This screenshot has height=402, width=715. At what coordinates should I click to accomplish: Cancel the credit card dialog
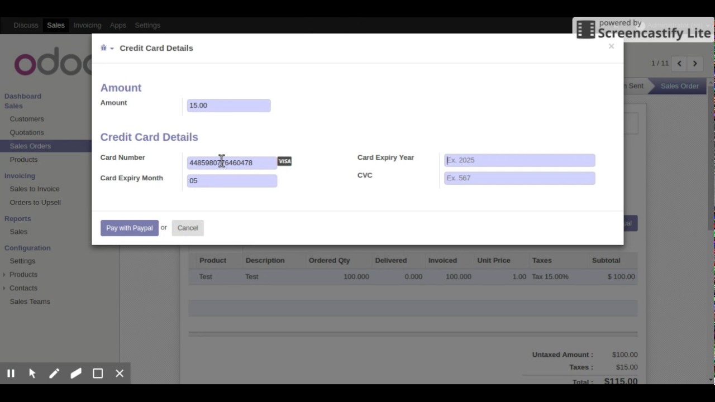tap(188, 228)
